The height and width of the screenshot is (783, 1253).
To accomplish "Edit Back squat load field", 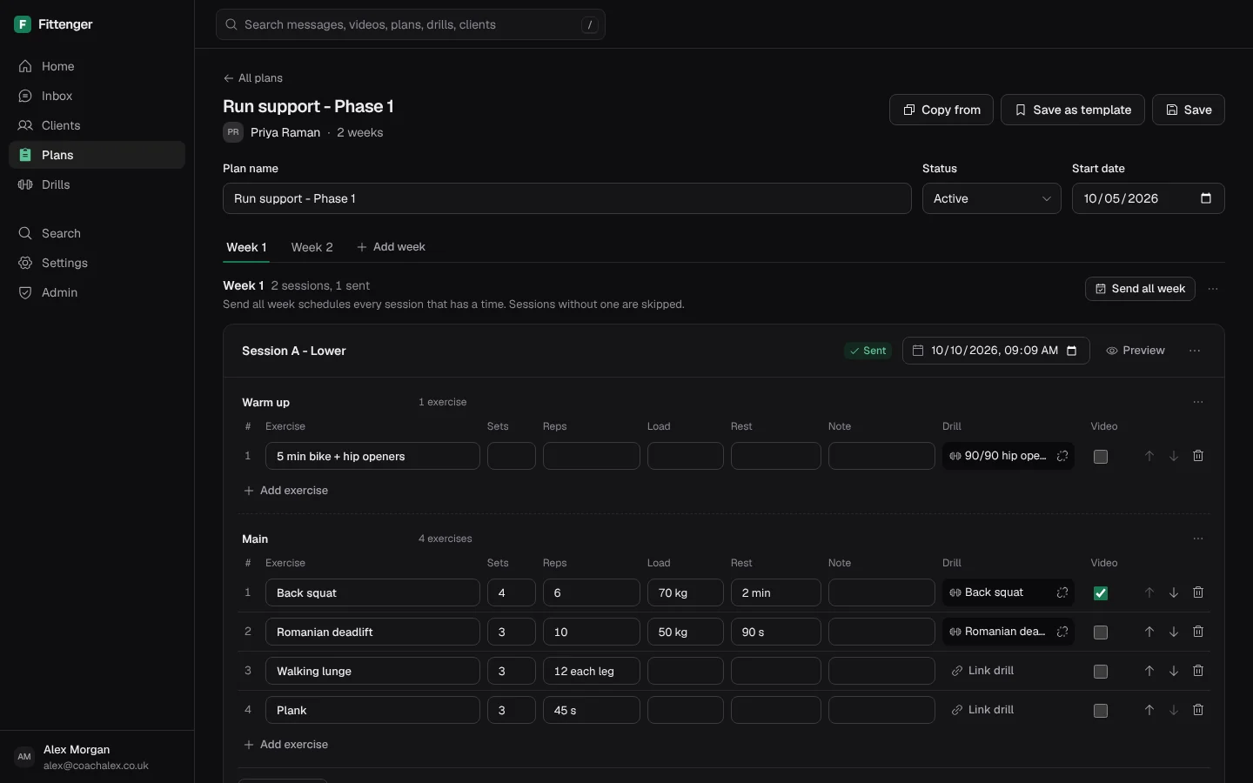I will (x=686, y=592).
